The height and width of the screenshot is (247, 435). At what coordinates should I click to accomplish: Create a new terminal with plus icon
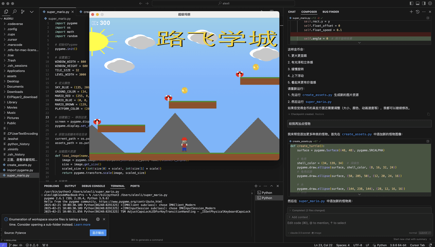[x=256, y=186]
